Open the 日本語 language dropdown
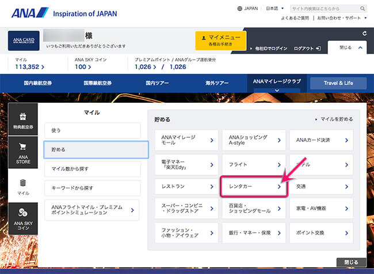The image size is (374, 274). coord(275,9)
